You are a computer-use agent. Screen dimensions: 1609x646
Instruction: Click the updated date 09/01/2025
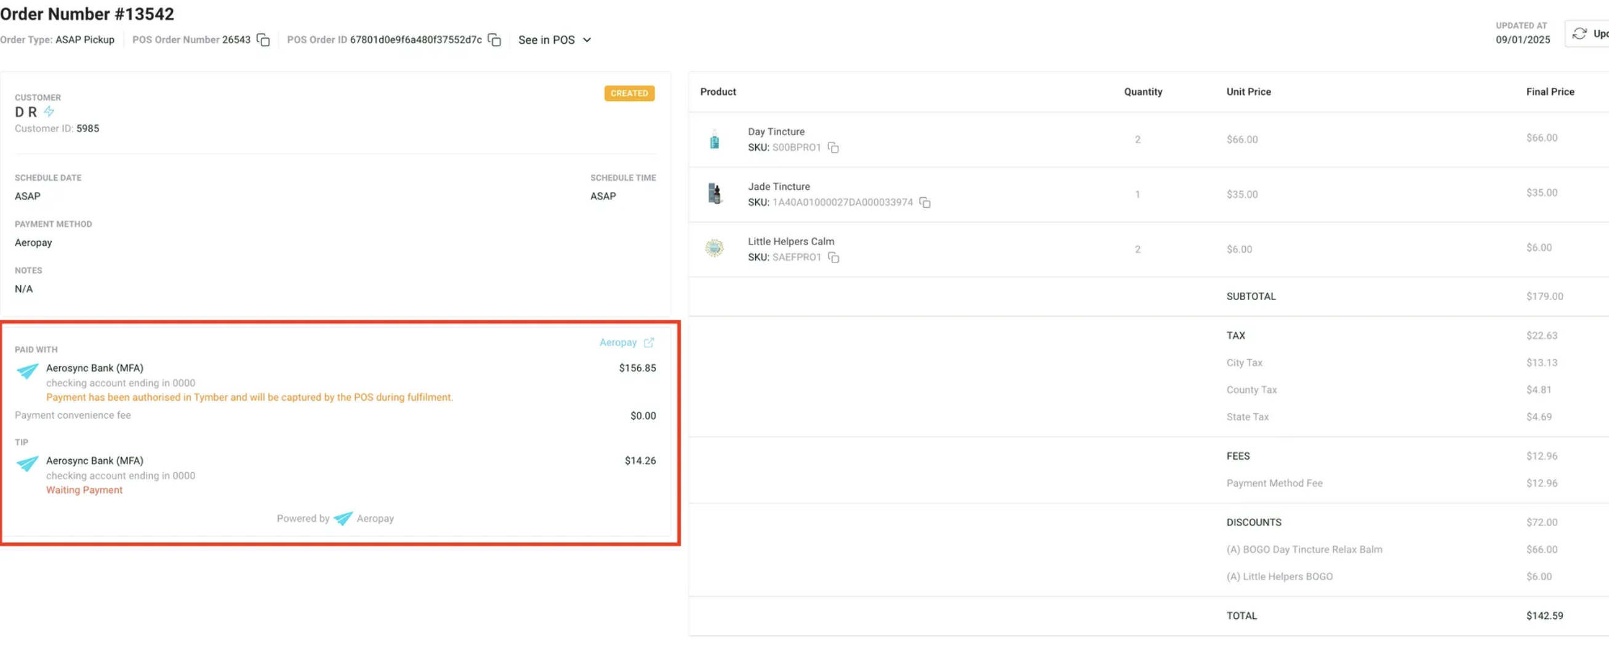[1523, 40]
